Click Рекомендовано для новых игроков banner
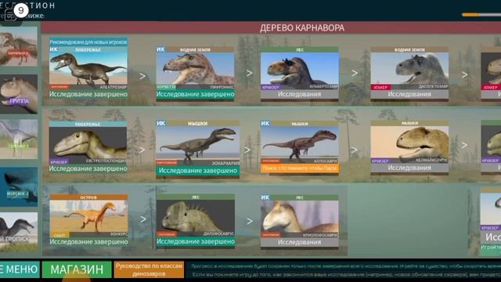This screenshot has width=501, height=282. point(88,42)
